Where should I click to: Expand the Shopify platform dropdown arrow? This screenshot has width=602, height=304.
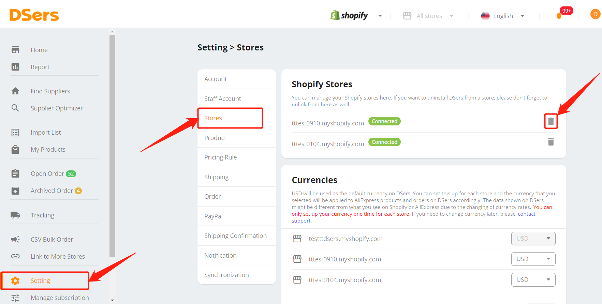(380, 16)
